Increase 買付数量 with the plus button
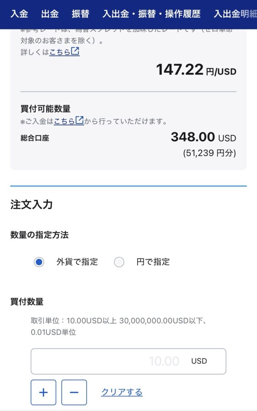 (x=43, y=393)
